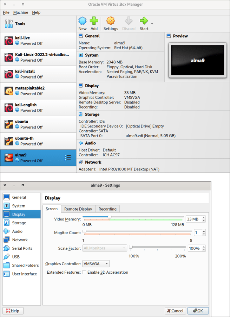The image size is (230, 317).
Task: Open System category in Settings dialog
Action: (21, 206)
